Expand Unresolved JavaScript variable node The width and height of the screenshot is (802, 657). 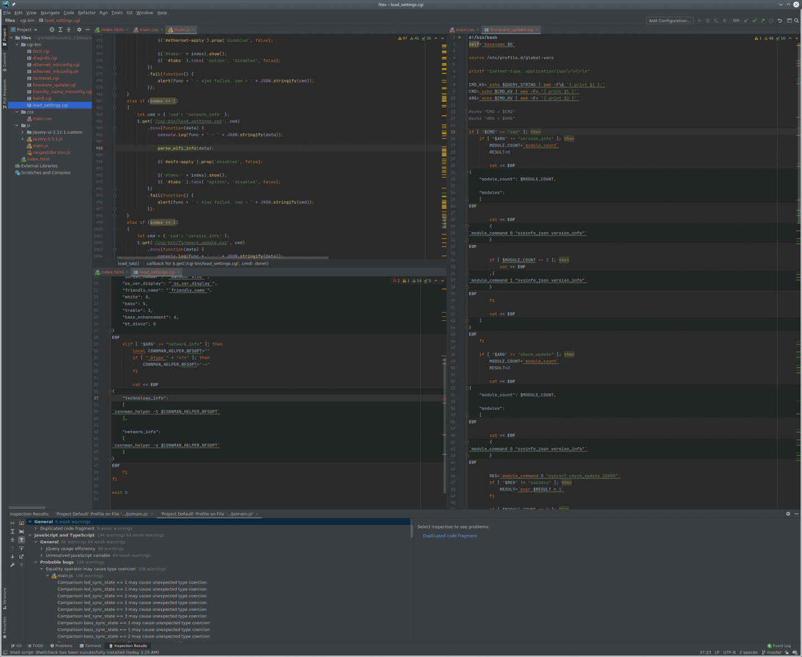coord(42,555)
